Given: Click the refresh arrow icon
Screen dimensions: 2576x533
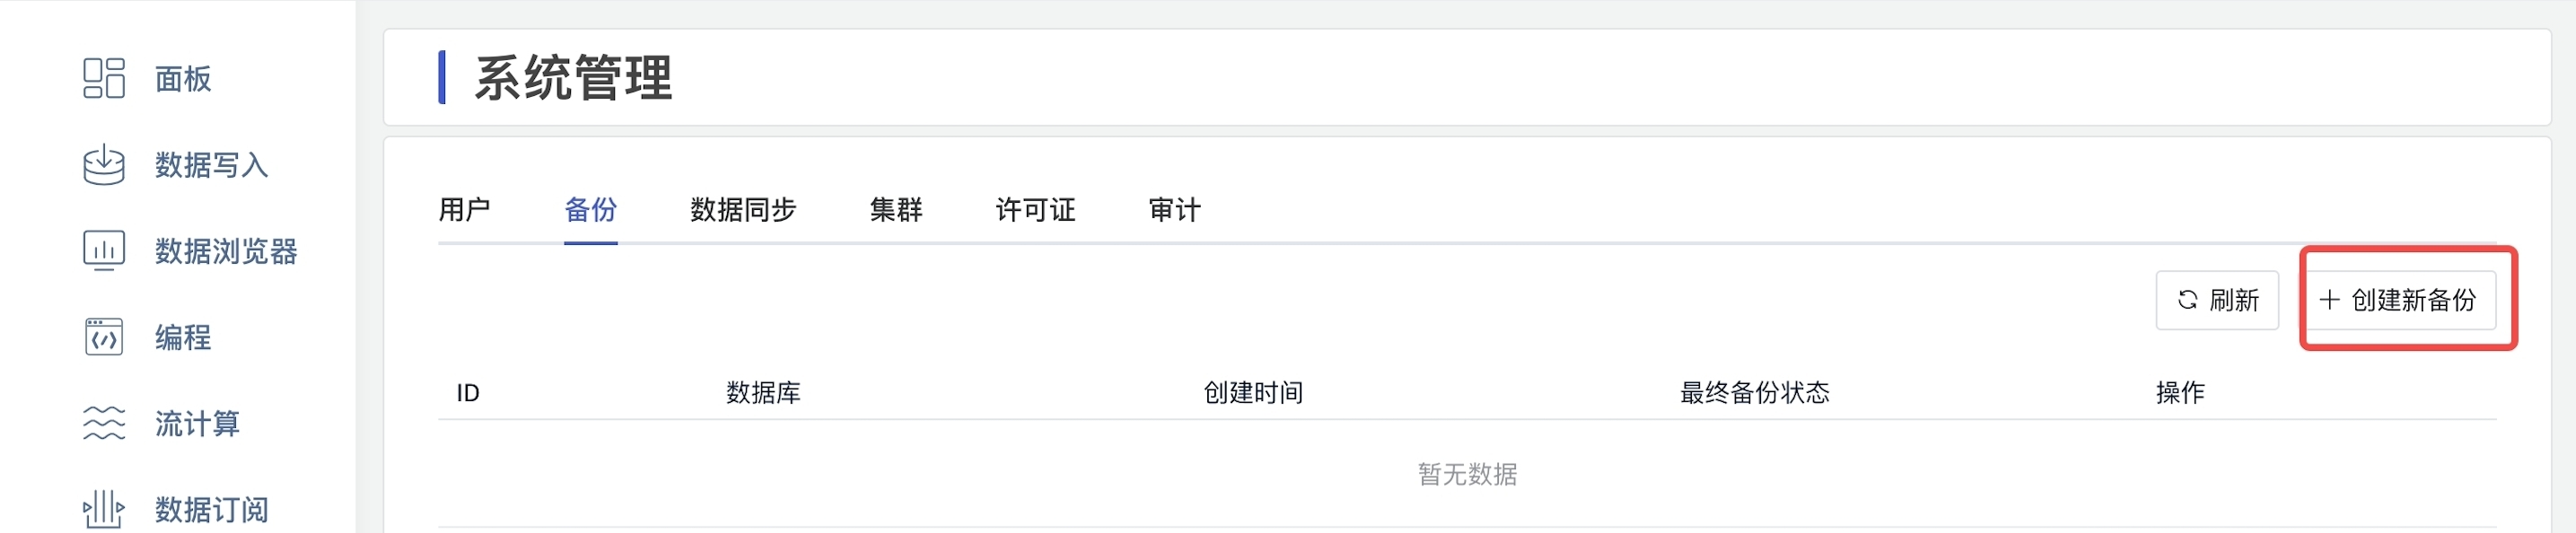Looking at the screenshot, I should (2187, 300).
